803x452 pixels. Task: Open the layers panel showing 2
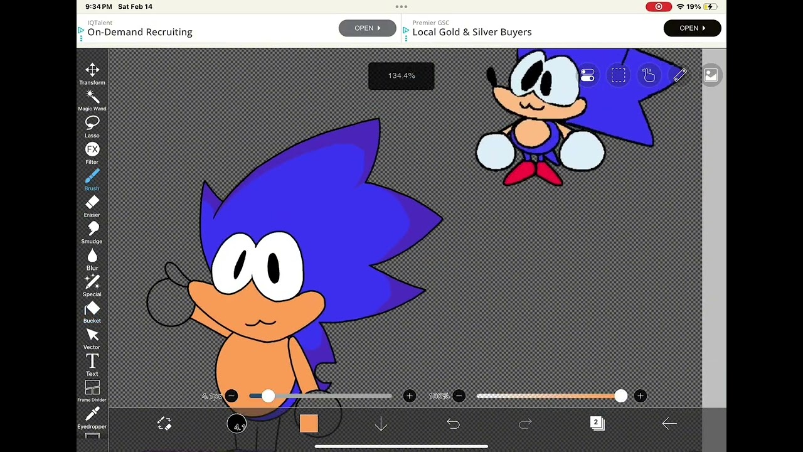point(597,424)
